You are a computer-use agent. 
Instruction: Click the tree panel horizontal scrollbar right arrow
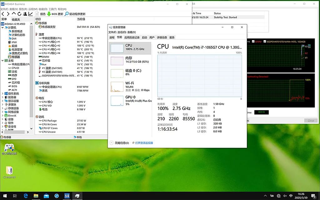tap(28, 132)
